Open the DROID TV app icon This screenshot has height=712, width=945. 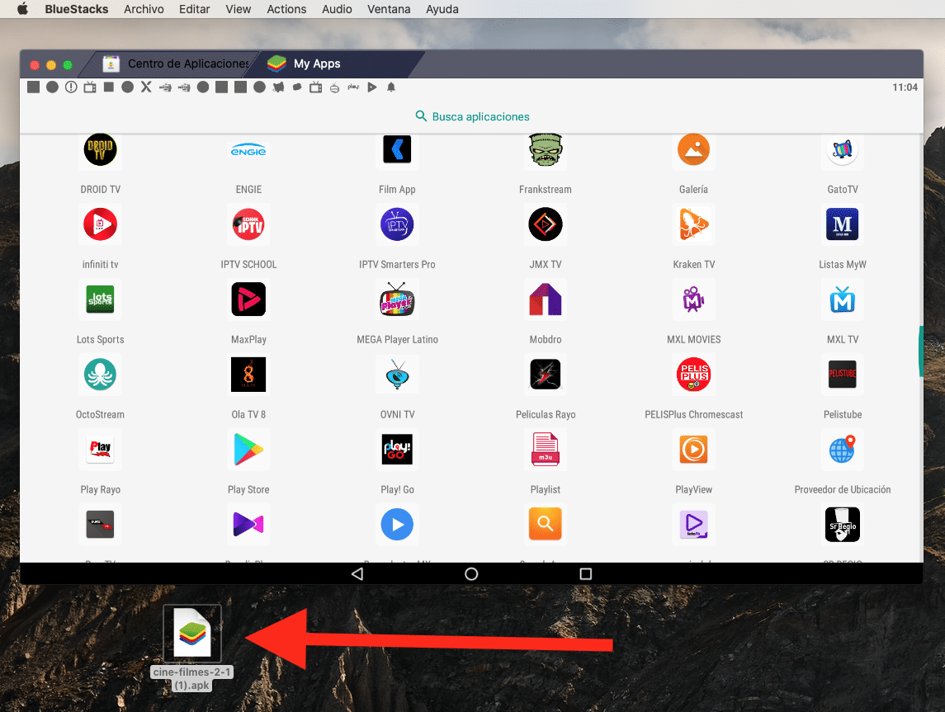(x=100, y=150)
